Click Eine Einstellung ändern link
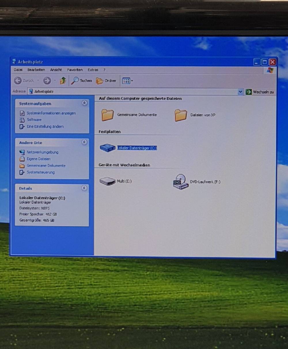Screen dimensions: 288x349 point(45,127)
